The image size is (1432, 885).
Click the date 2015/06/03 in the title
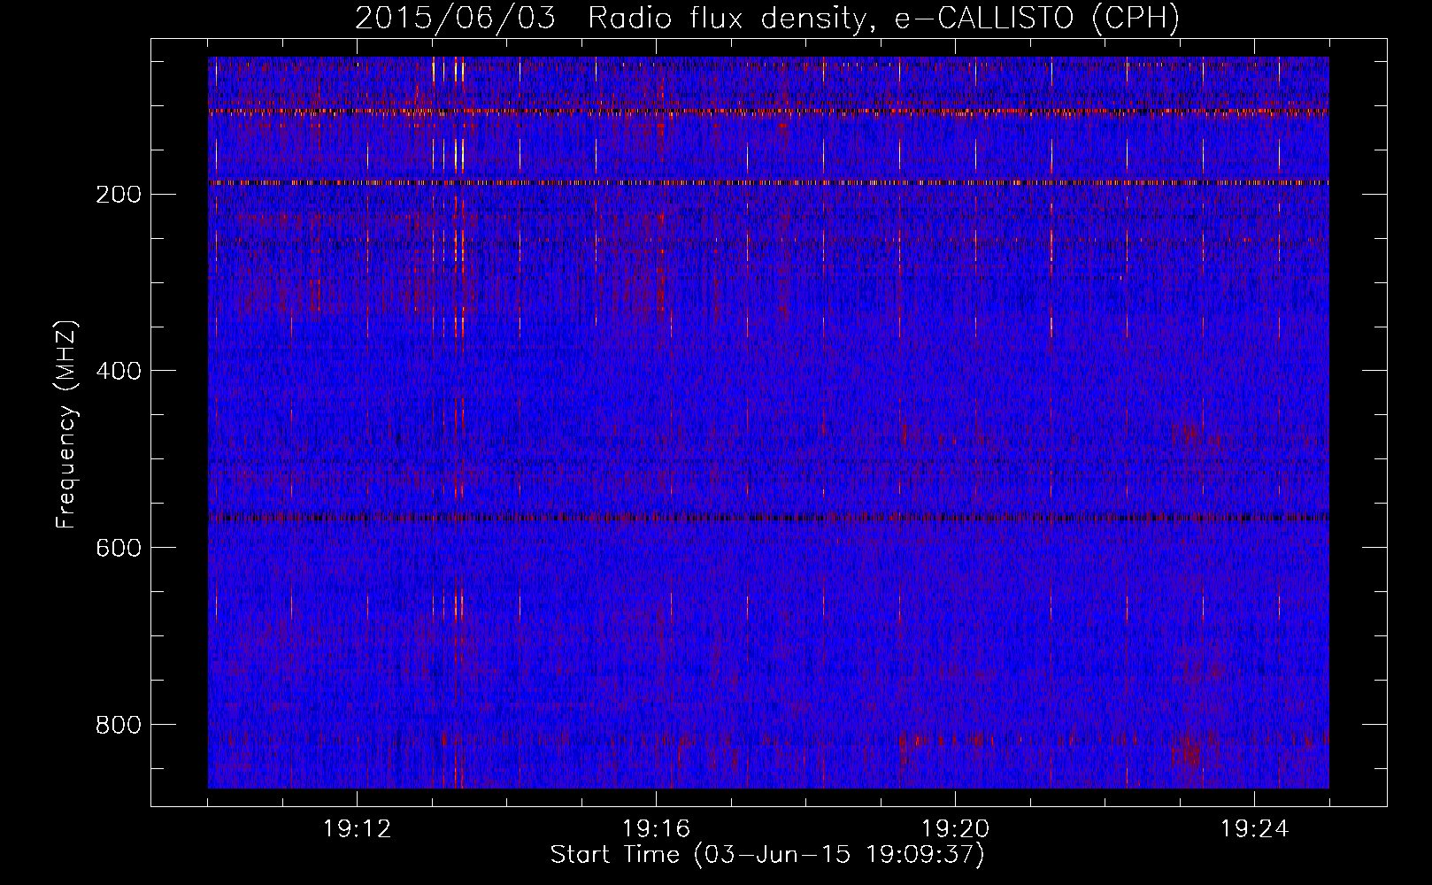tap(455, 19)
